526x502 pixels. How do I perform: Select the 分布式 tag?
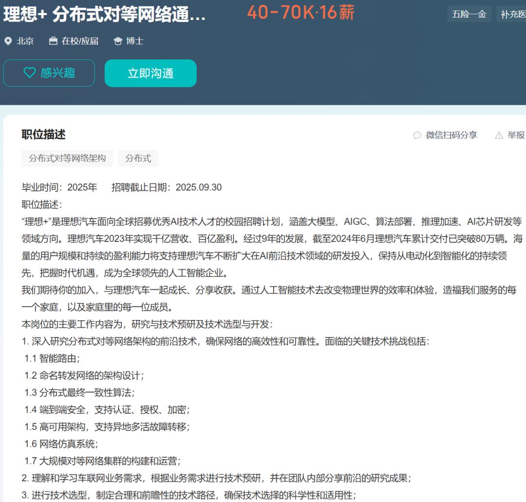(x=138, y=158)
